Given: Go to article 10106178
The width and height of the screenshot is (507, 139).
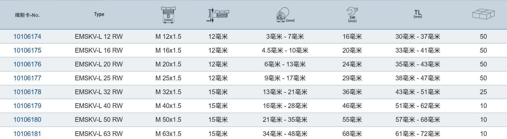Looking at the screenshot, I should [x=27, y=92].
